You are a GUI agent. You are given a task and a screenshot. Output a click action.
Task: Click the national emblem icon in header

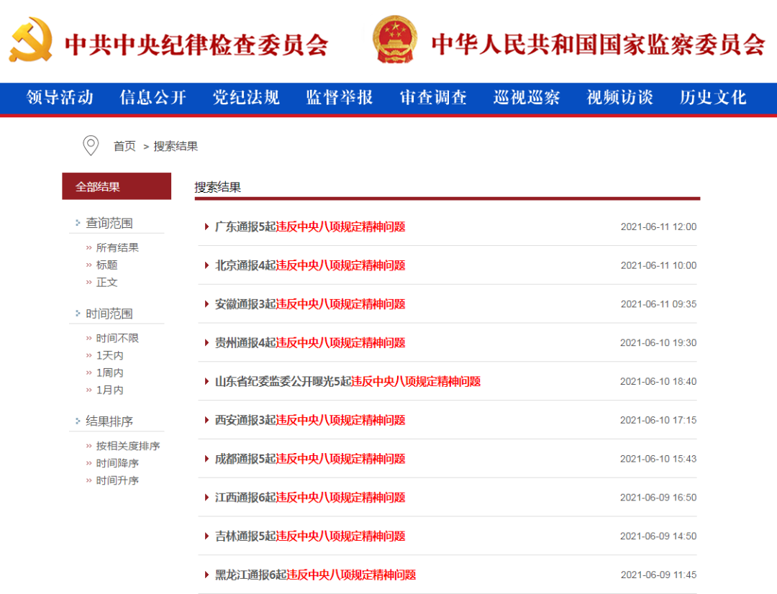click(394, 40)
